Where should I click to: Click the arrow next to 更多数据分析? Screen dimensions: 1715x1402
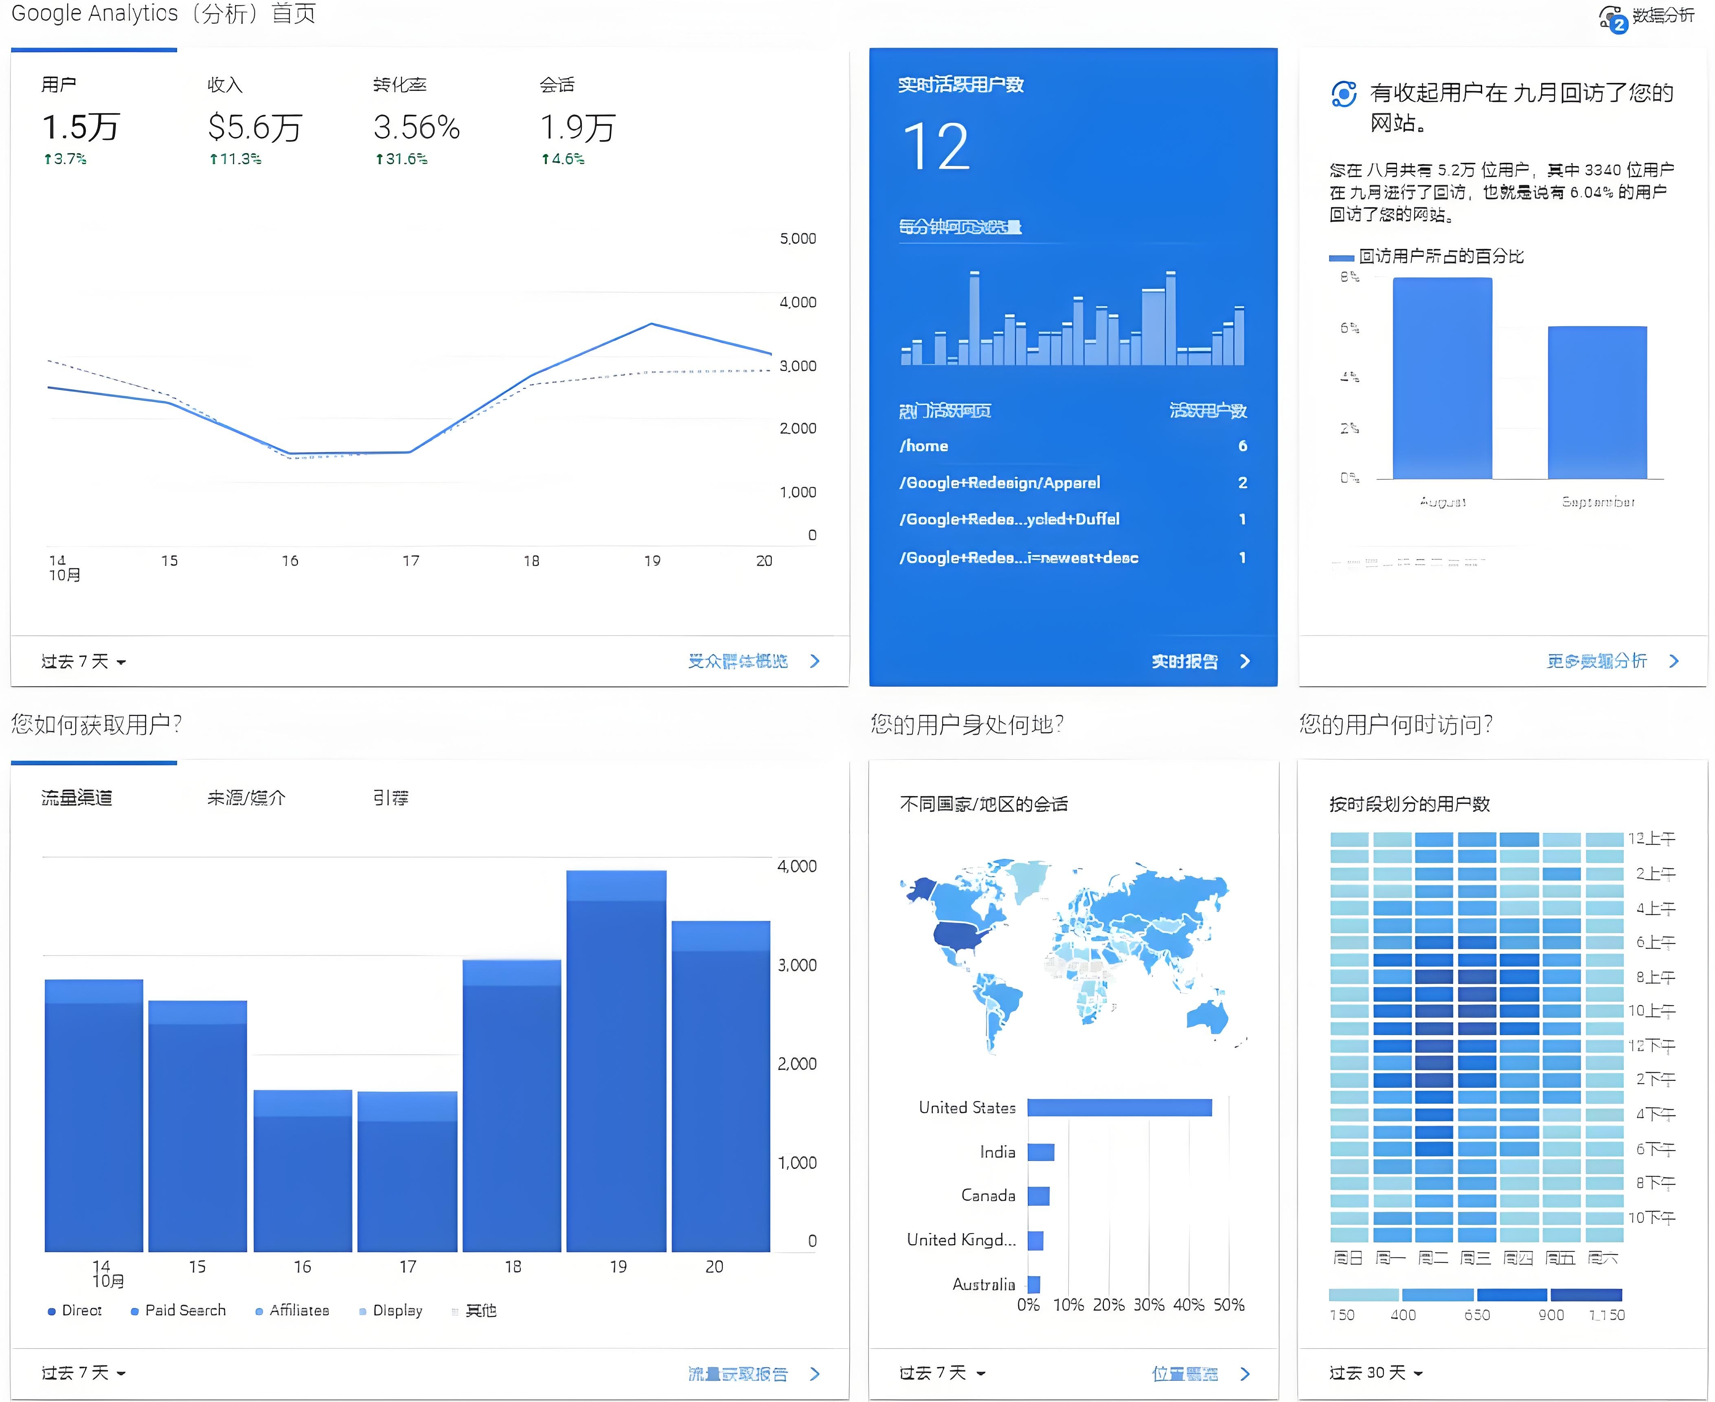[x=1674, y=662]
